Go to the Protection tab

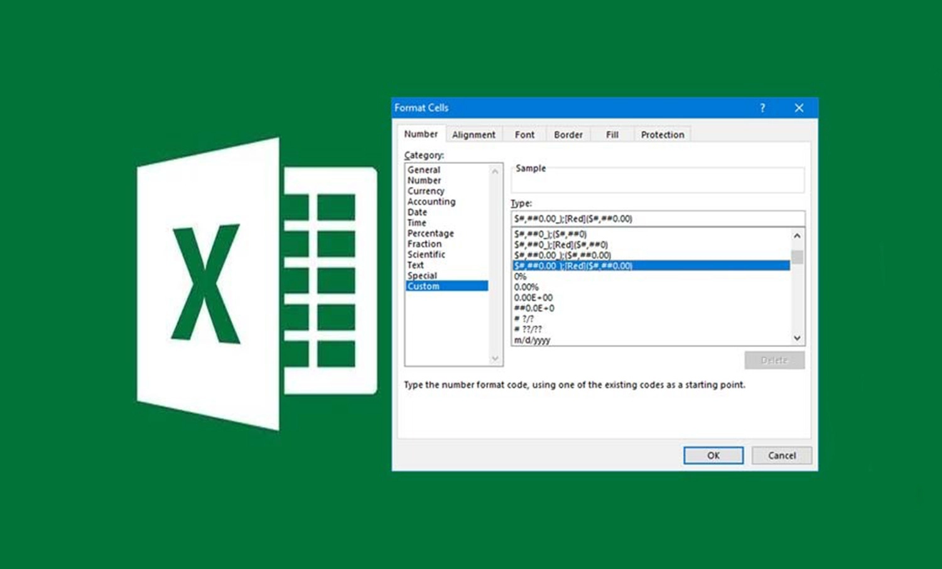pyautogui.click(x=663, y=134)
